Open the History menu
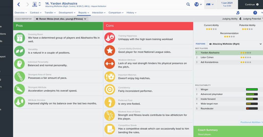Viewport: 263px width, 137px height. 131,13
